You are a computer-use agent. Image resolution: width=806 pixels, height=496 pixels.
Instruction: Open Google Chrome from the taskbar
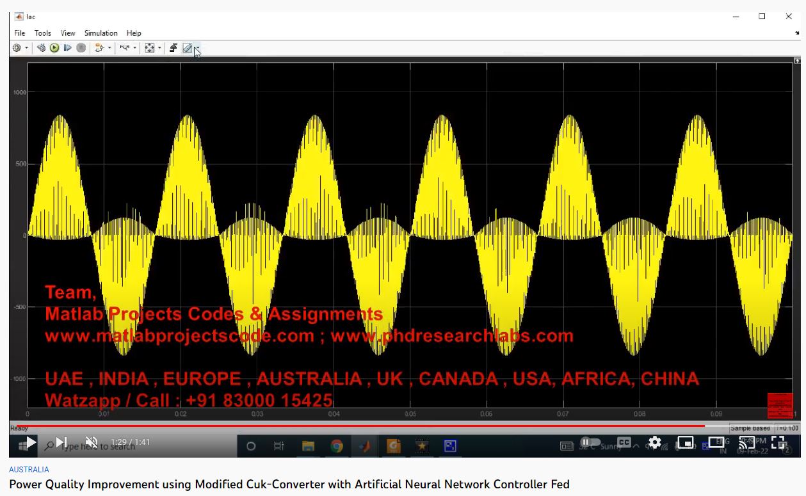point(337,446)
